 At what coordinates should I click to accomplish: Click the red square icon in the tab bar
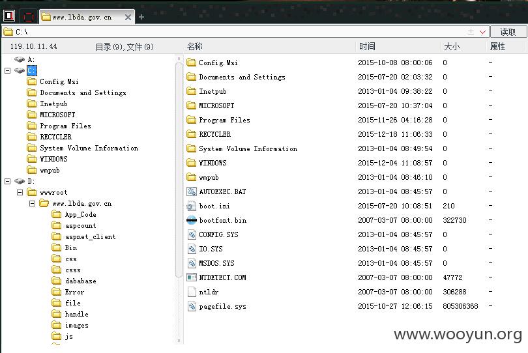[x=28, y=17]
